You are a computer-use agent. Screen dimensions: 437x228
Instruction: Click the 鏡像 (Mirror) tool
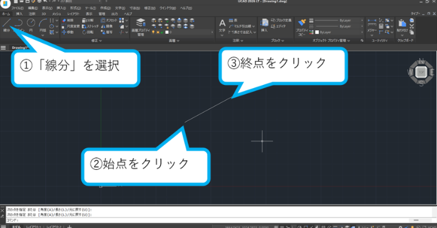pyautogui.click(x=106, y=26)
